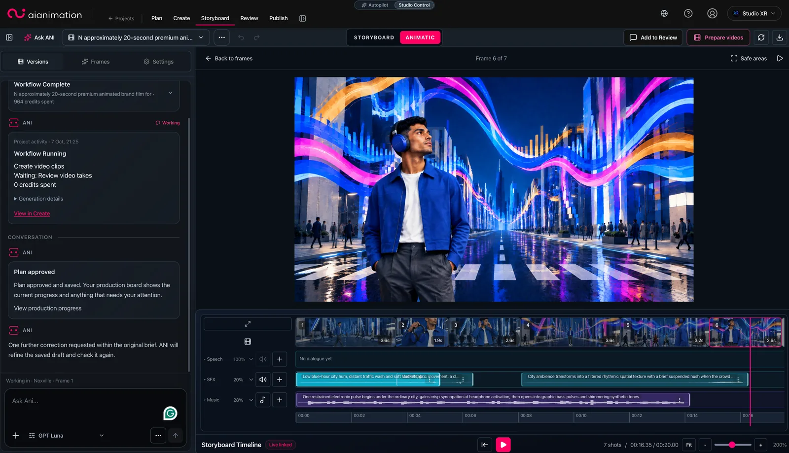789x453 pixels.
Task: Switch to Autopilot mode
Action: 375,5
